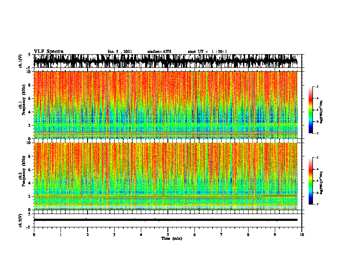Click time axis tick label '8'
Viewport: 340px width, 263px height.
248,235
